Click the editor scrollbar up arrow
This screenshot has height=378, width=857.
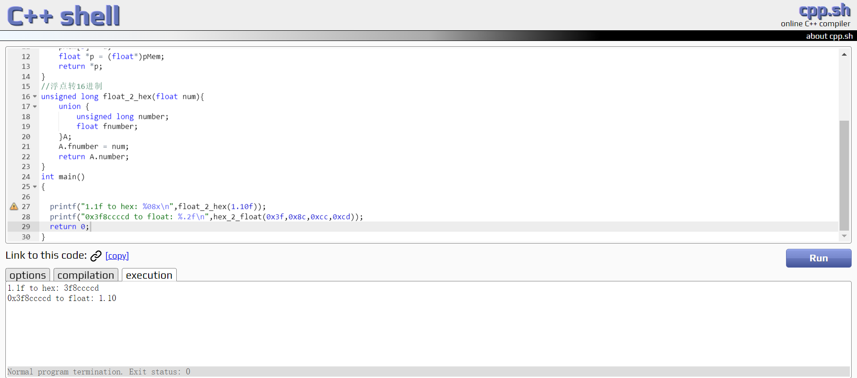844,55
